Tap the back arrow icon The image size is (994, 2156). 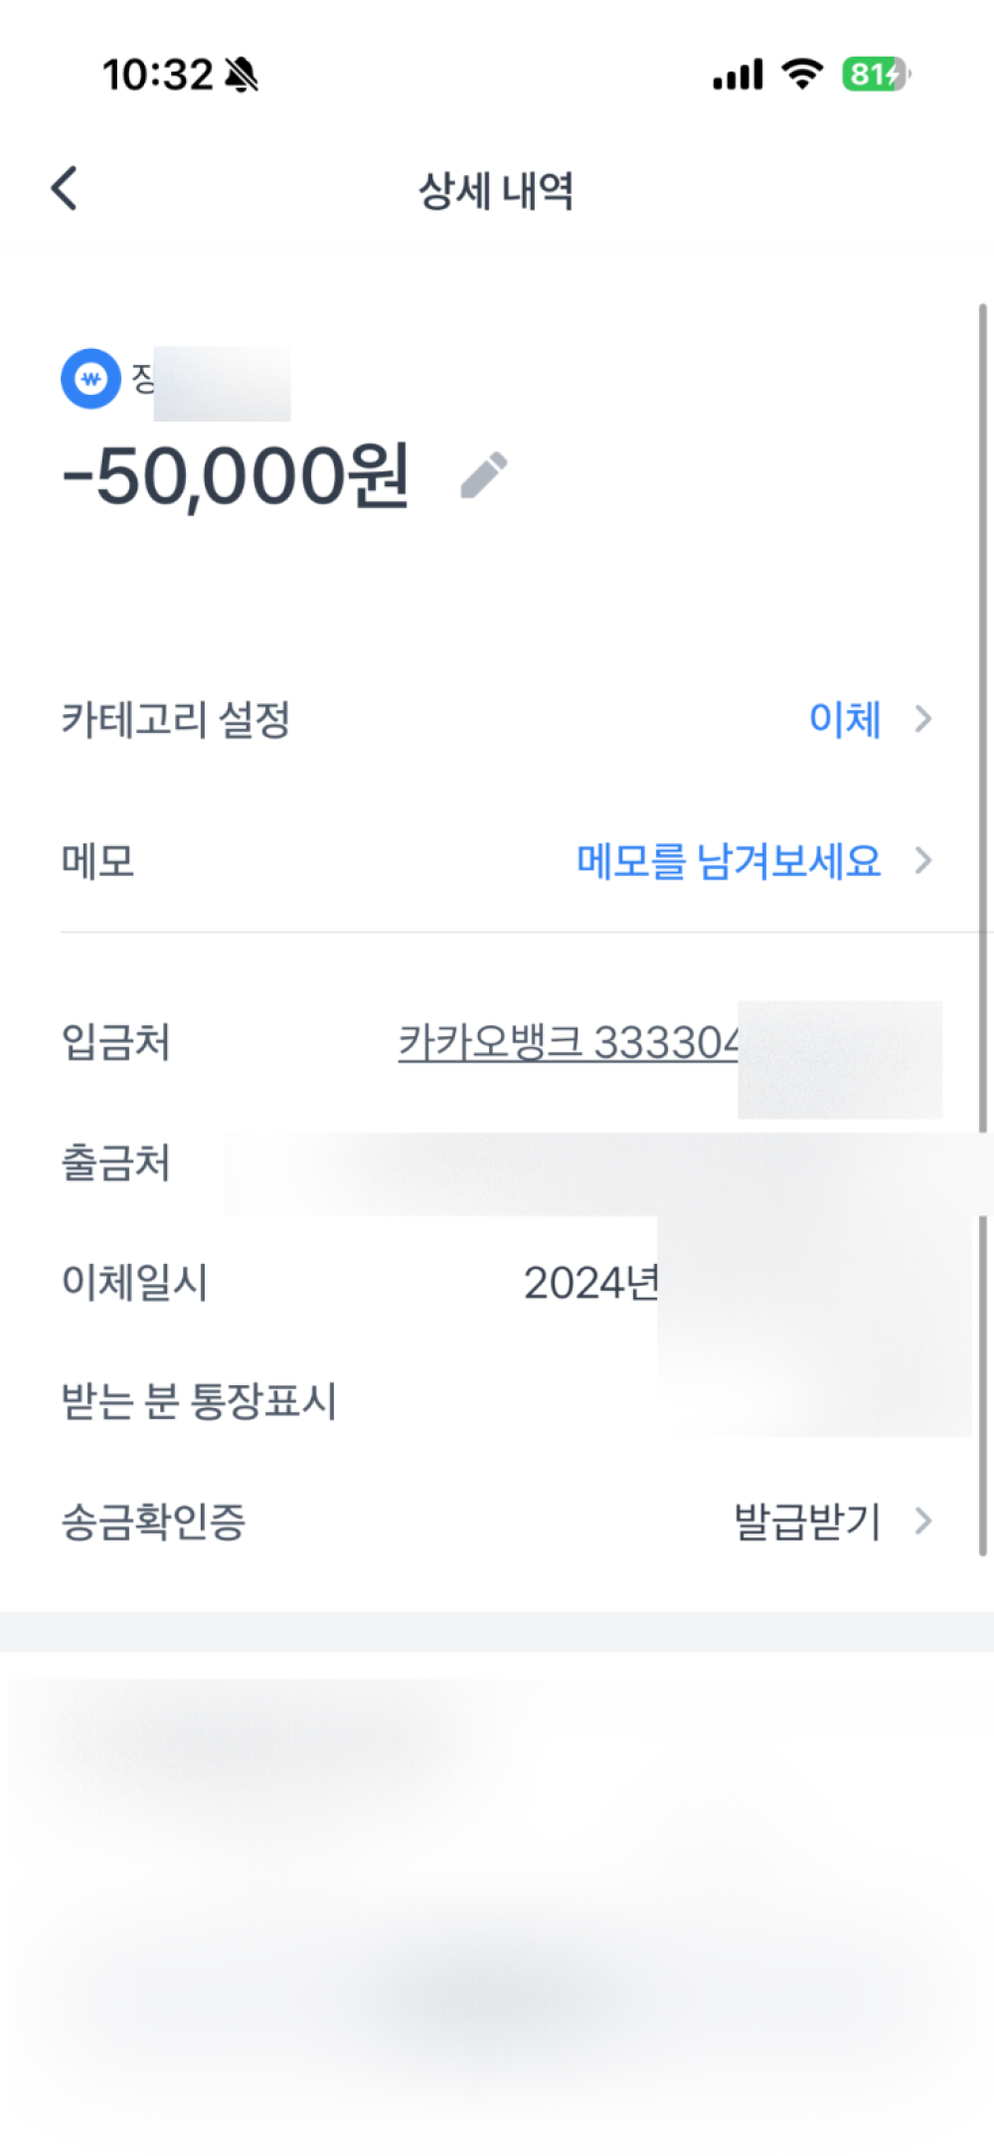click(65, 188)
